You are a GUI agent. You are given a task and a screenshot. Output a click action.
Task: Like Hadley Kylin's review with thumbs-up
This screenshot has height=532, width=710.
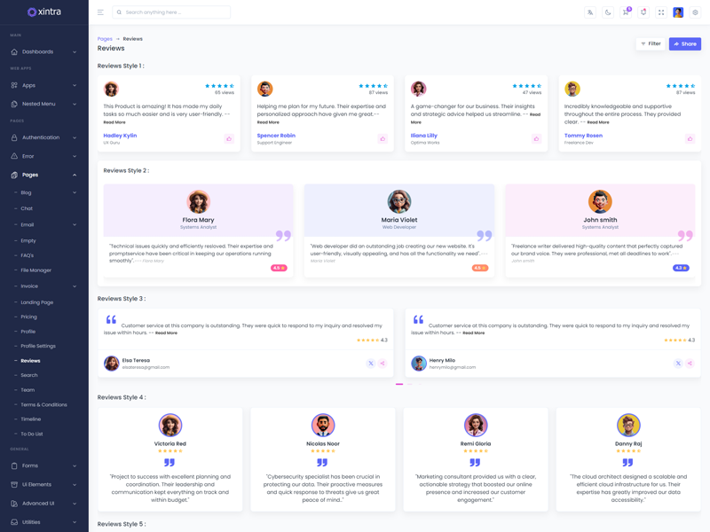click(229, 138)
